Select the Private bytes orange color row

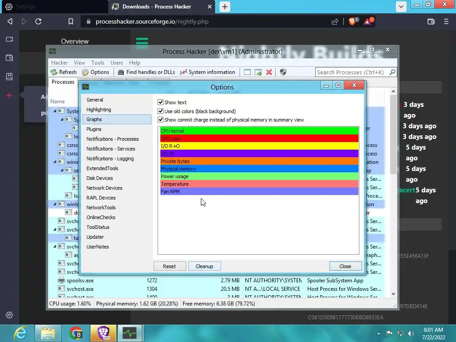(259, 161)
